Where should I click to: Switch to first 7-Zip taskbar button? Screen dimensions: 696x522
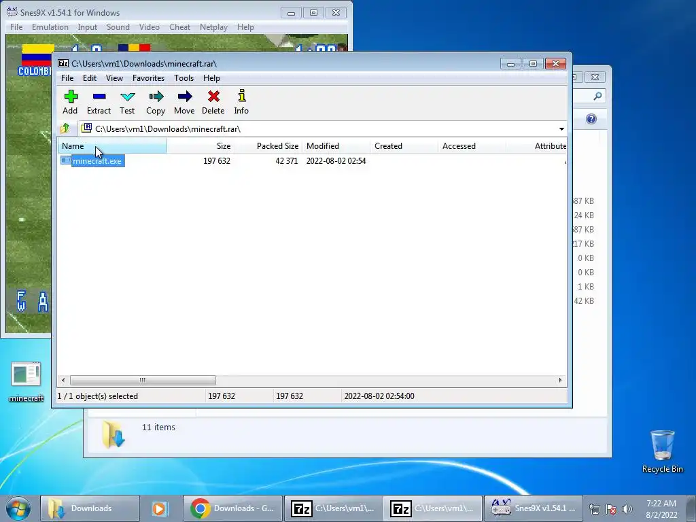pyautogui.click(x=333, y=508)
